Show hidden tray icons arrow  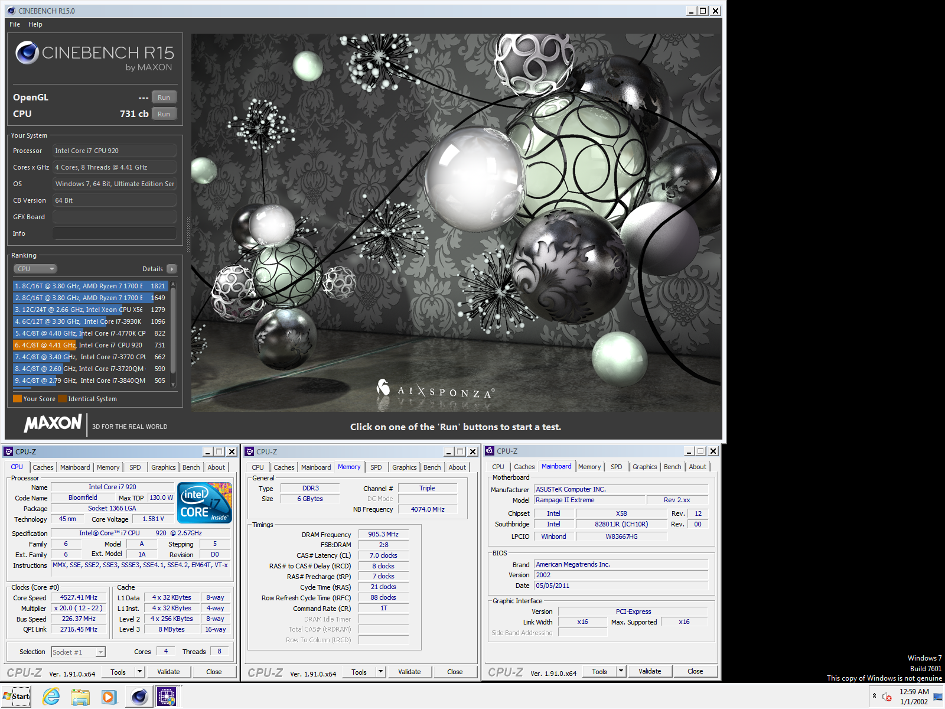tap(874, 696)
